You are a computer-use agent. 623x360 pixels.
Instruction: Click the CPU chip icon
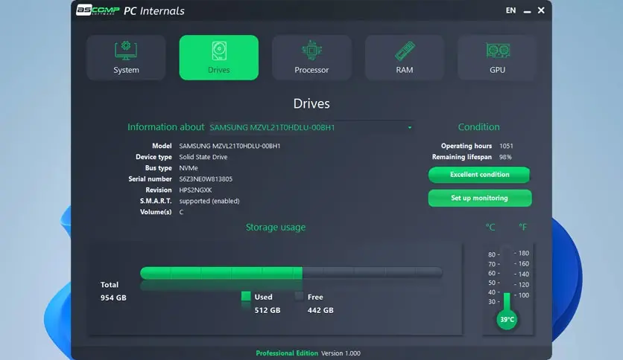coord(311,51)
